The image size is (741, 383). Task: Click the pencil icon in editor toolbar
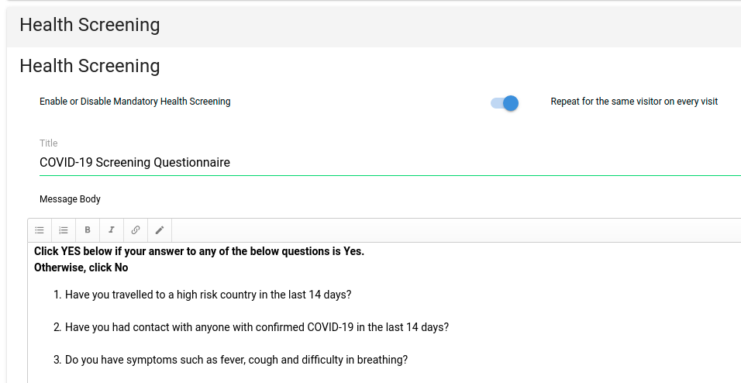160,230
